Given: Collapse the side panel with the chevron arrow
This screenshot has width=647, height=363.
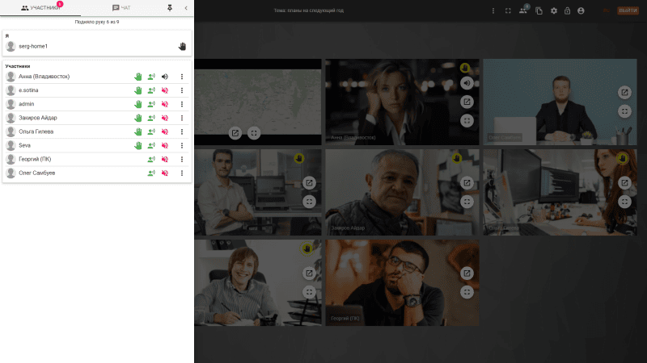Looking at the screenshot, I should 186,7.
